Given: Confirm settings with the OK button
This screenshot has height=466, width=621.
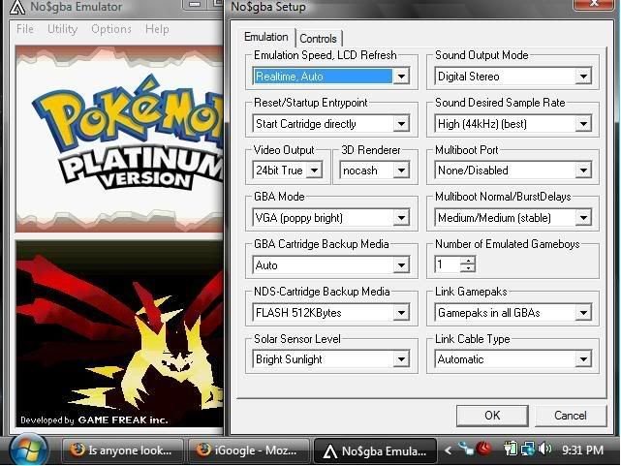Looking at the screenshot, I should [x=492, y=416].
